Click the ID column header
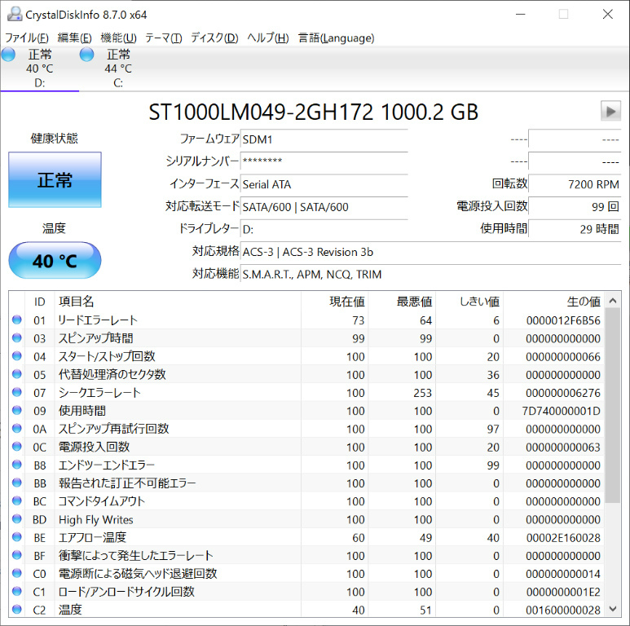630x626 pixels. point(40,302)
